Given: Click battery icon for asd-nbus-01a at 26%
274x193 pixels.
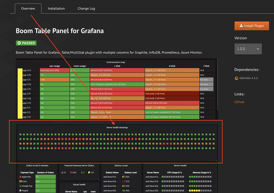Looking at the screenshot, I should click(124, 177).
